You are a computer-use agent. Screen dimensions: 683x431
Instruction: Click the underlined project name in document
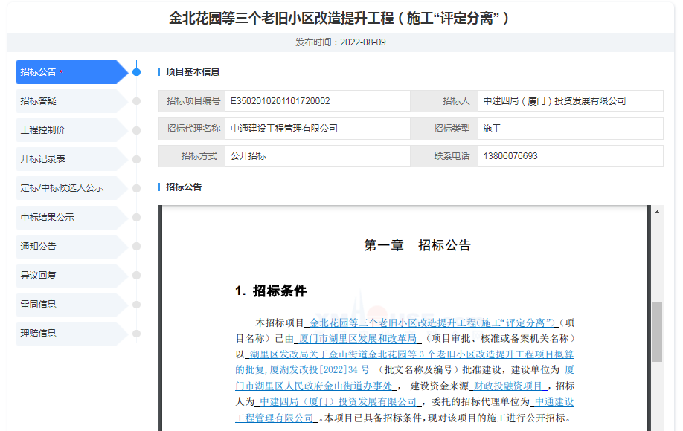click(433, 323)
